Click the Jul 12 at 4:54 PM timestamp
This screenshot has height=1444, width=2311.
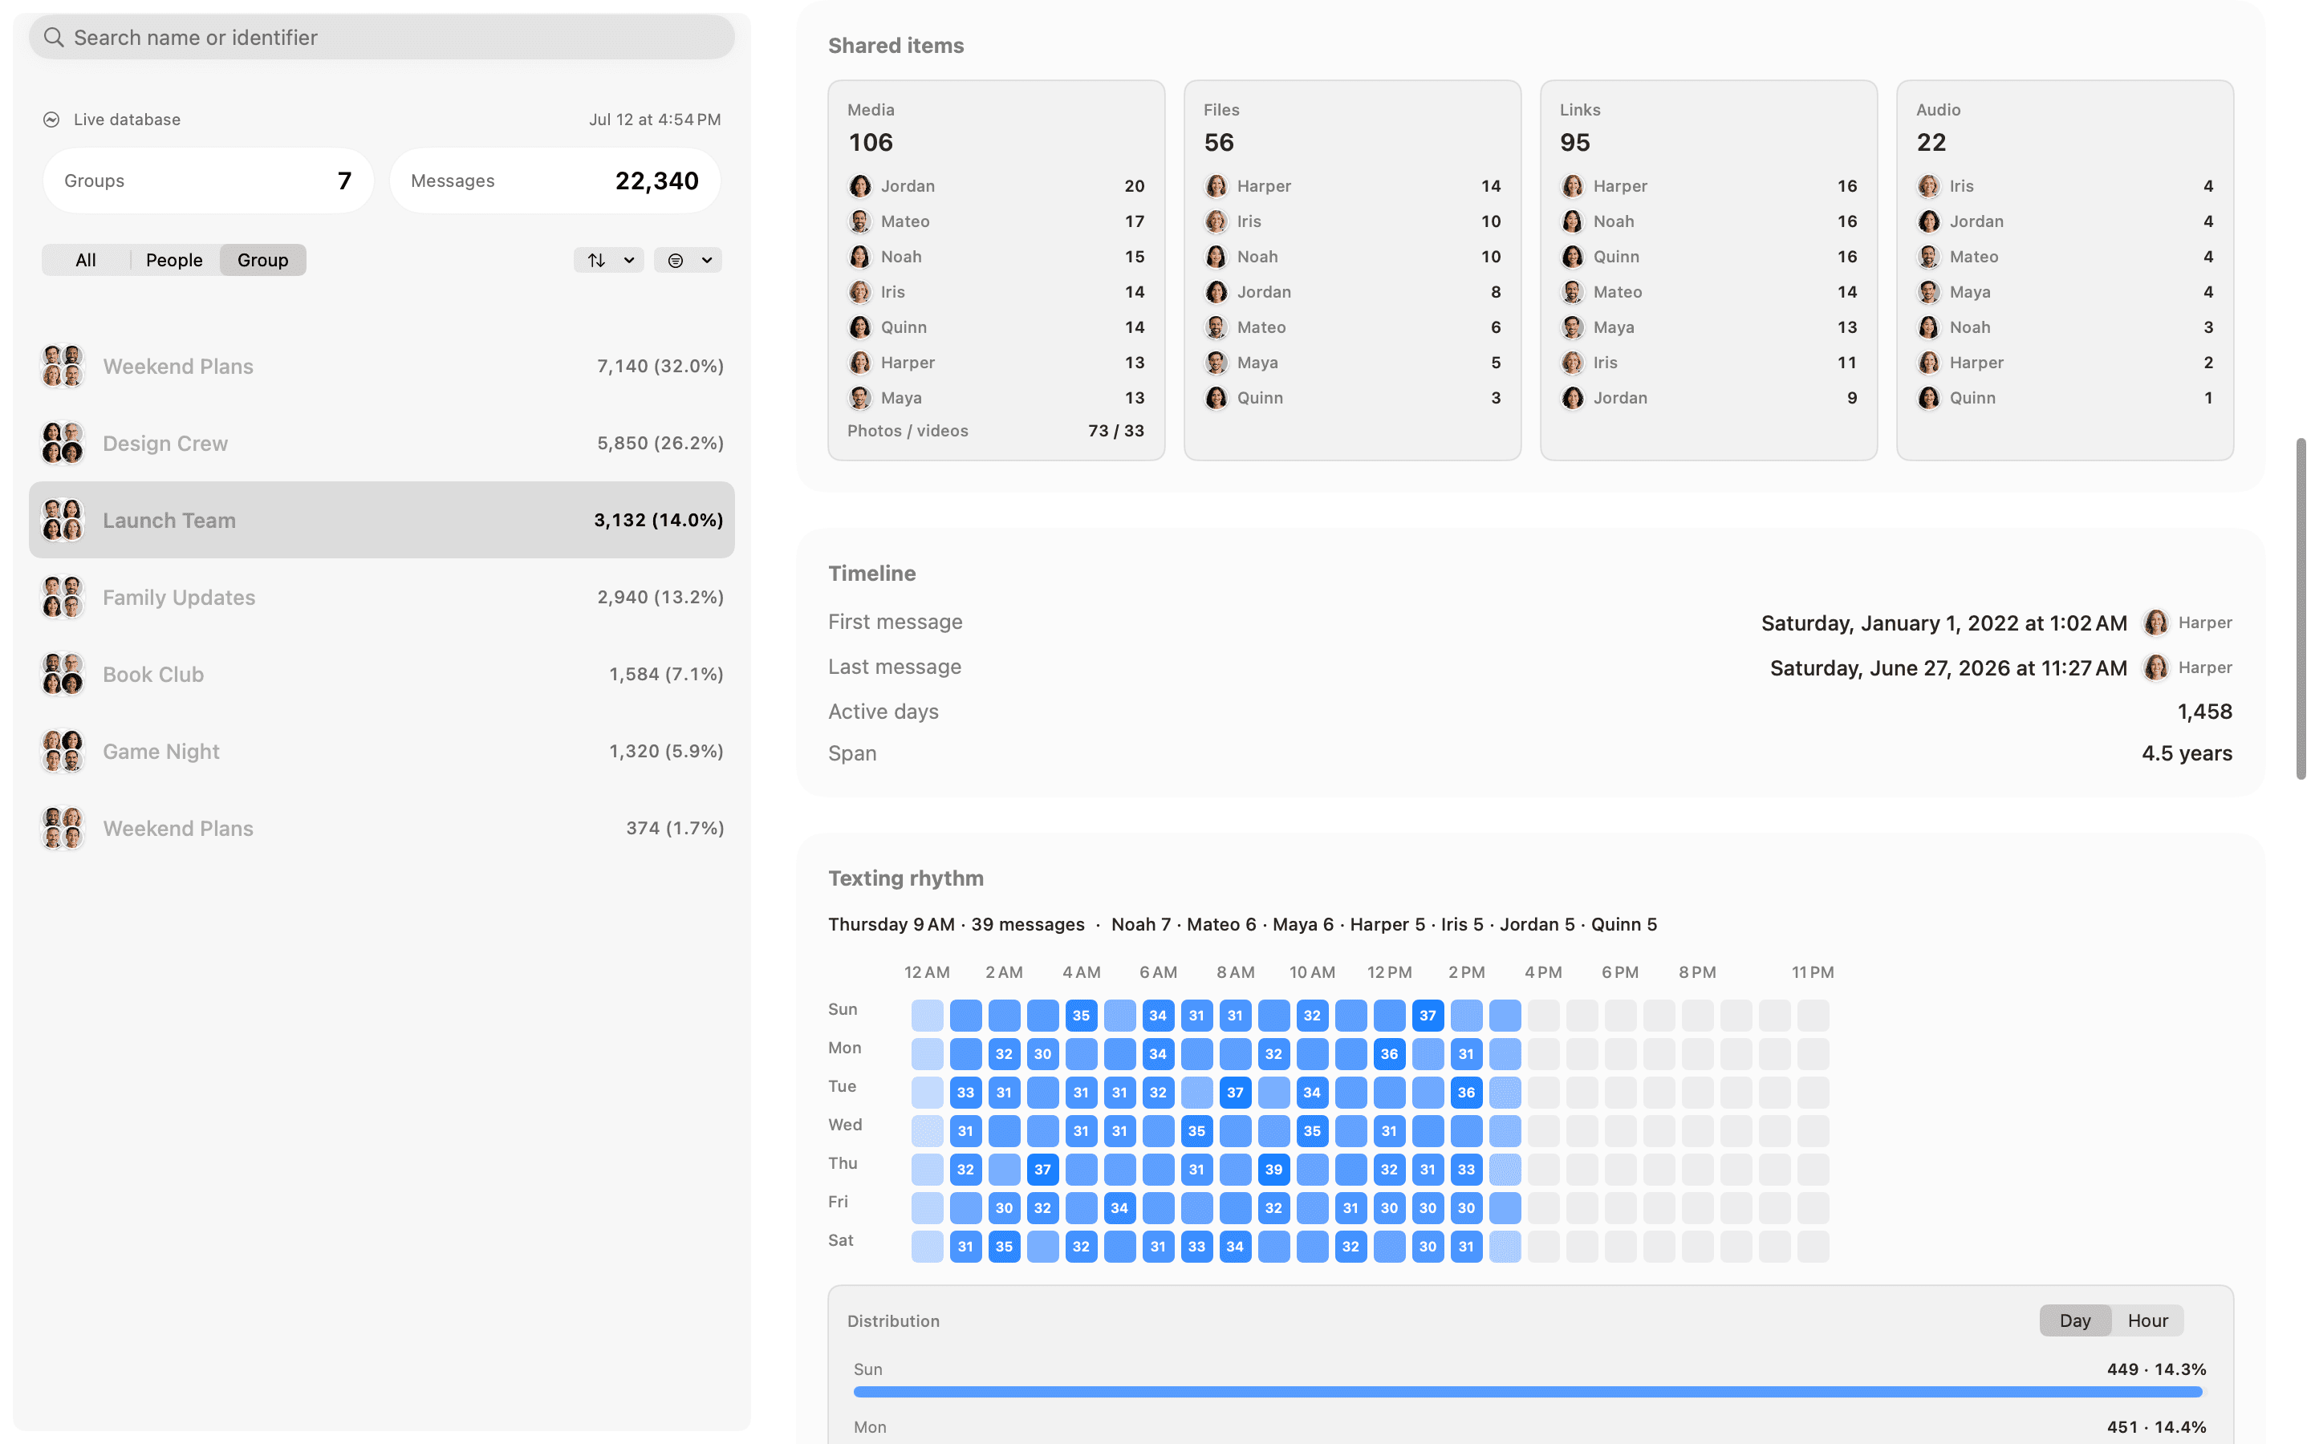(x=655, y=120)
